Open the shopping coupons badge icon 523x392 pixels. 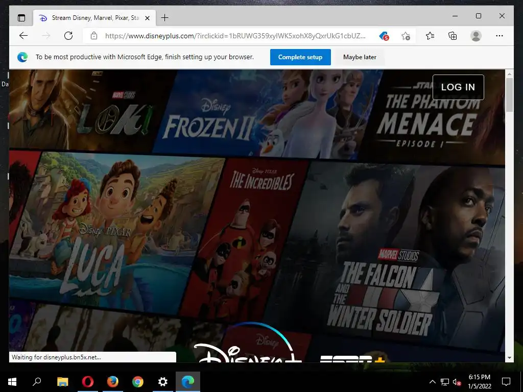[384, 36]
